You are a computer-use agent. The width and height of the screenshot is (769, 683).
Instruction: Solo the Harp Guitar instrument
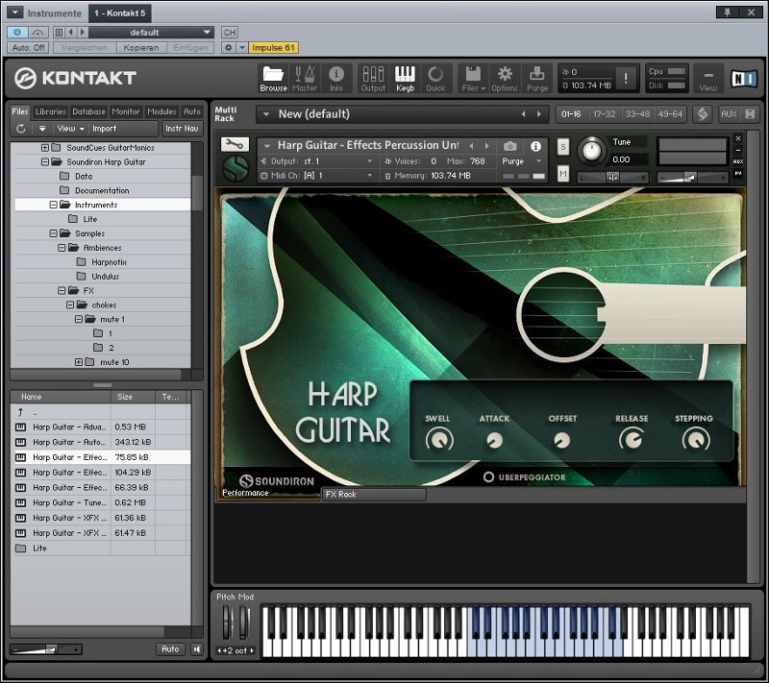(x=563, y=147)
